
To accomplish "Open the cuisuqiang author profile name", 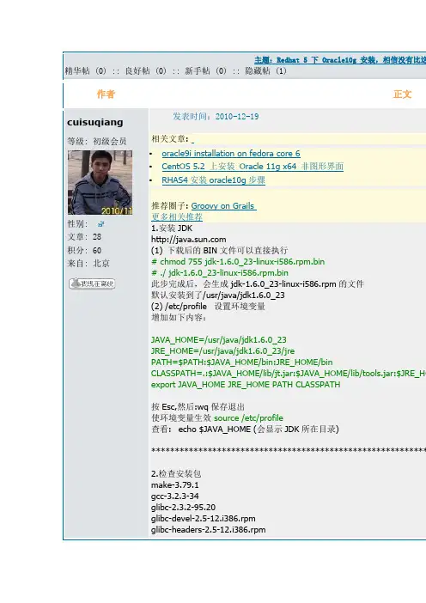I will tap(95, 122).
